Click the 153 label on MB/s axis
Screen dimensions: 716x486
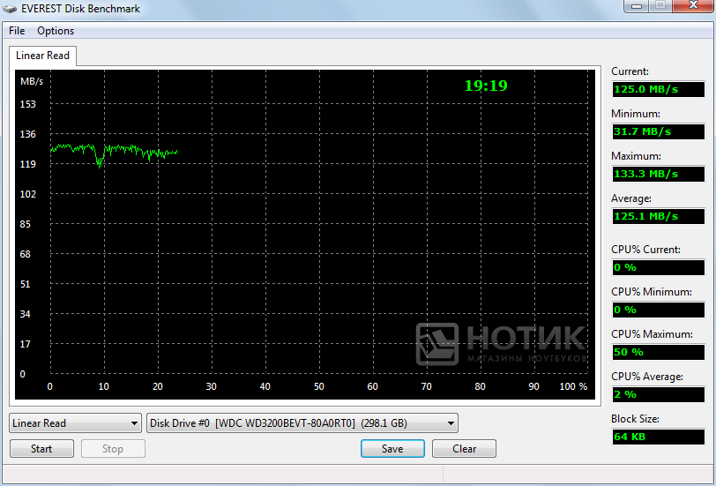(x=27, y=104)
